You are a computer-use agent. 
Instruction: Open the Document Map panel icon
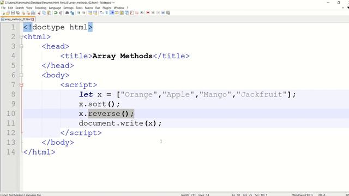[x=122, y=13]
